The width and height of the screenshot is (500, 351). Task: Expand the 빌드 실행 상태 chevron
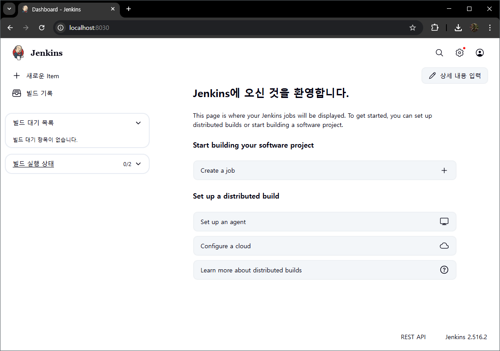tap(138, 164)
